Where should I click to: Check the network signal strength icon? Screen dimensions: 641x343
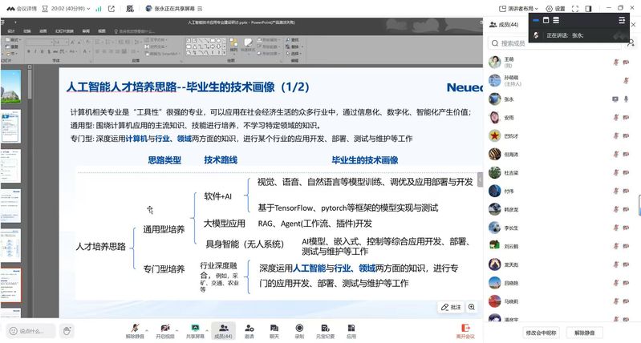point(98,8)
